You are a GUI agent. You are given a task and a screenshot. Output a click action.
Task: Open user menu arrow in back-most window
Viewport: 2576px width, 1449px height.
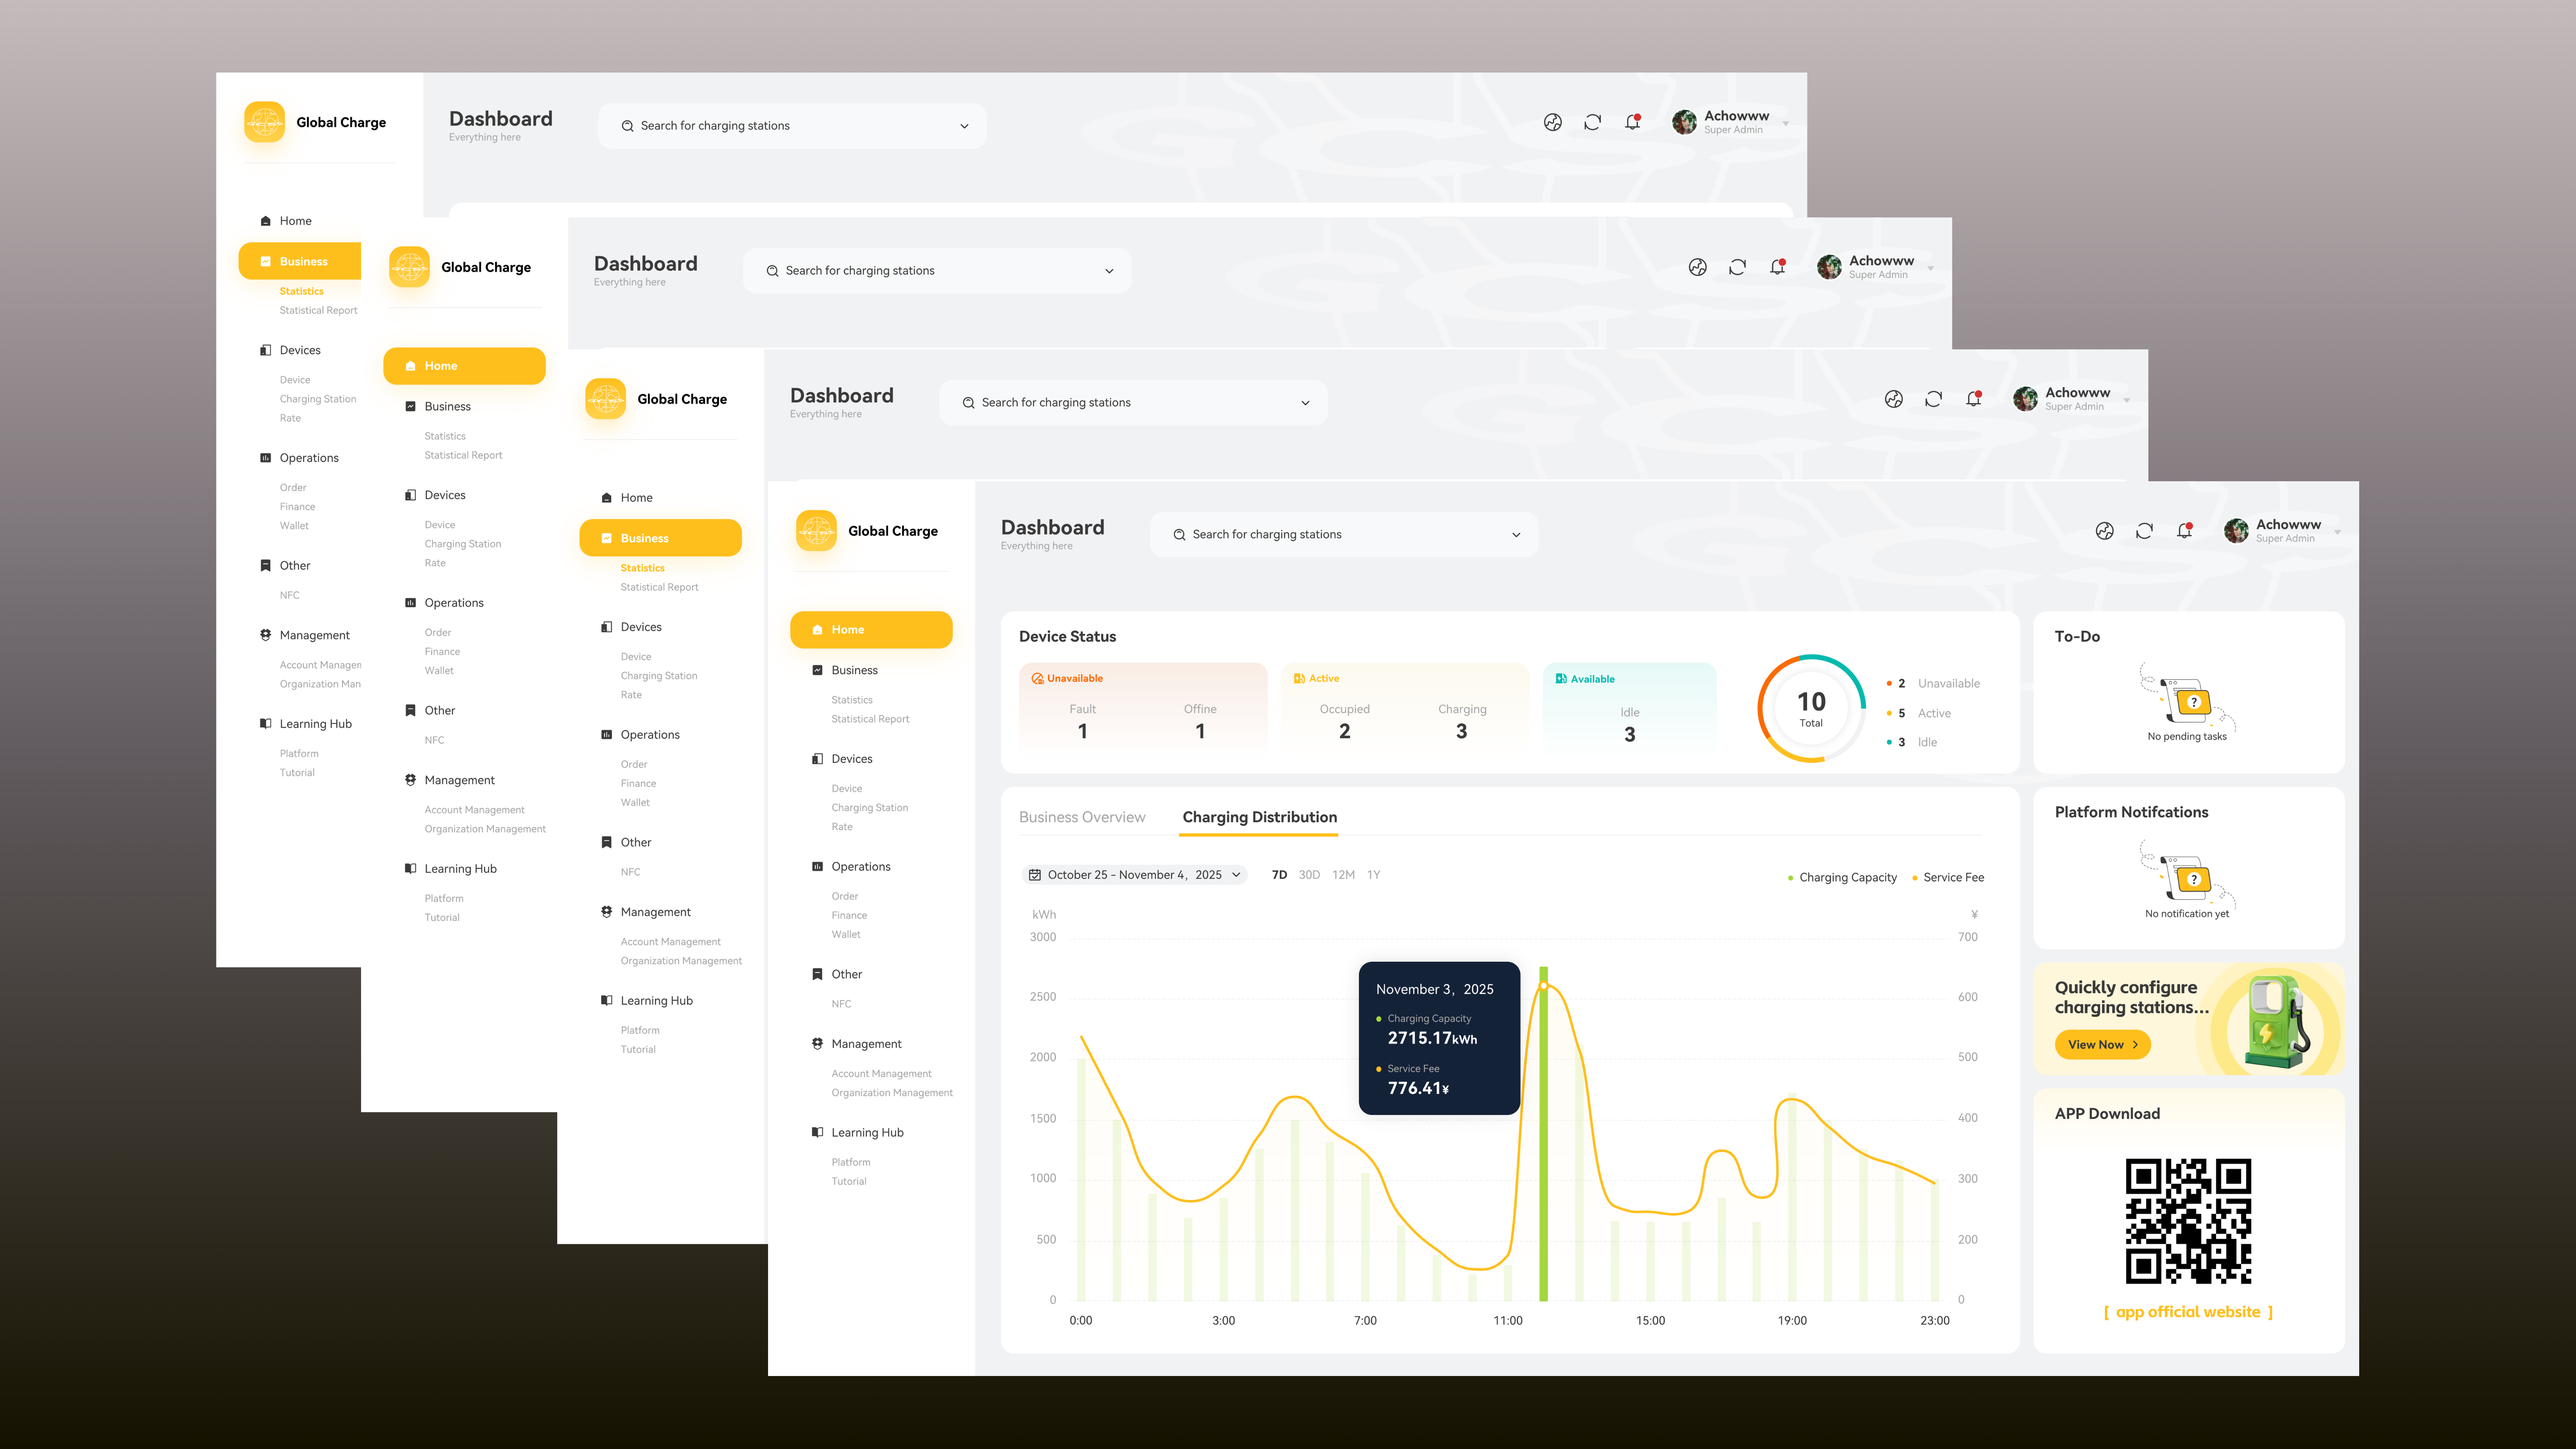point(1785,124)
